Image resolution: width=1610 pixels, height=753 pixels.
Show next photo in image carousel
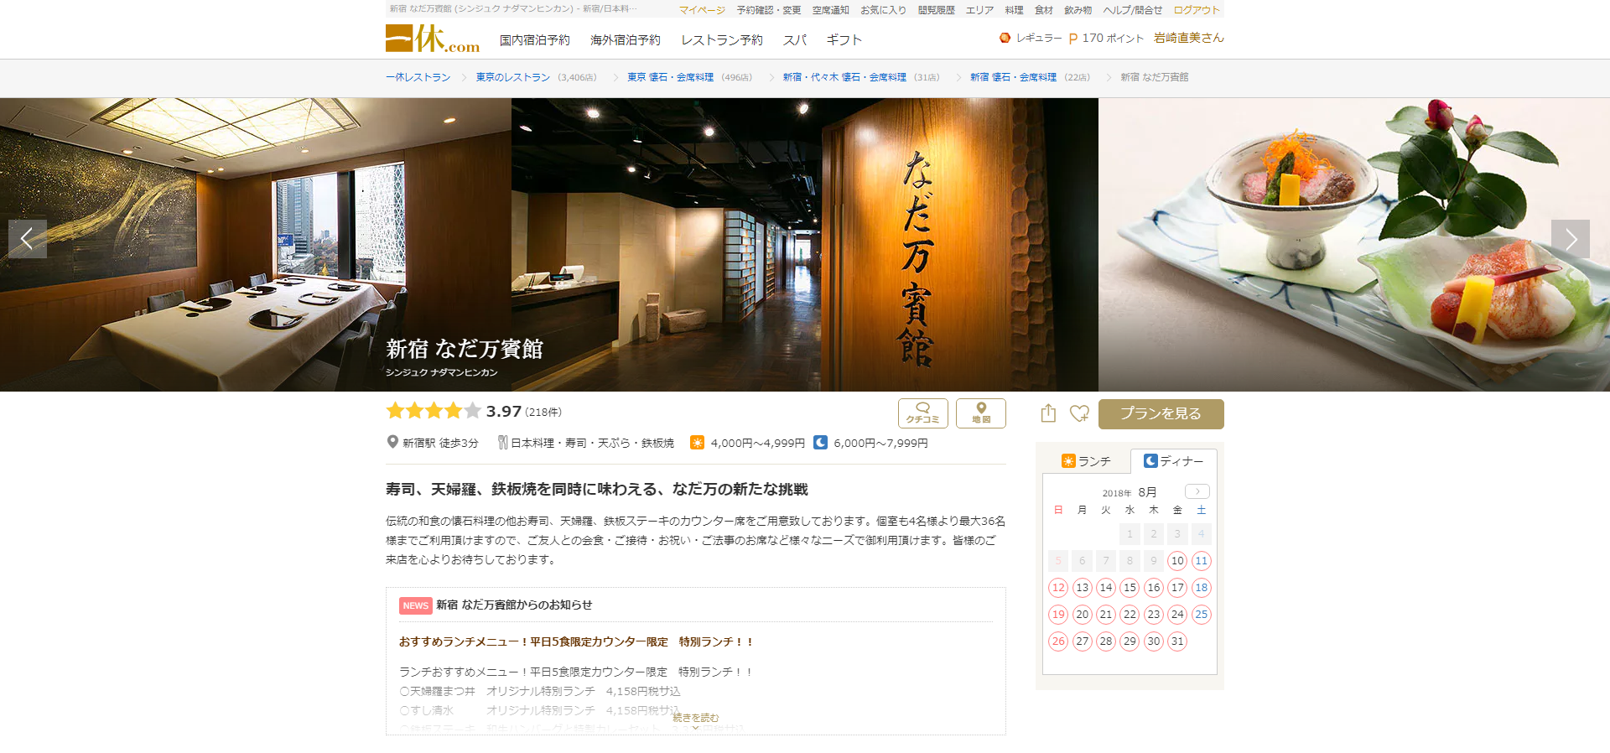[x=1571, y=239]
